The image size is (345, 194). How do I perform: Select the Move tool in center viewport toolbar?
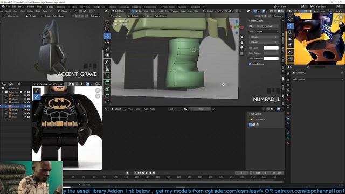click(107, 36)
